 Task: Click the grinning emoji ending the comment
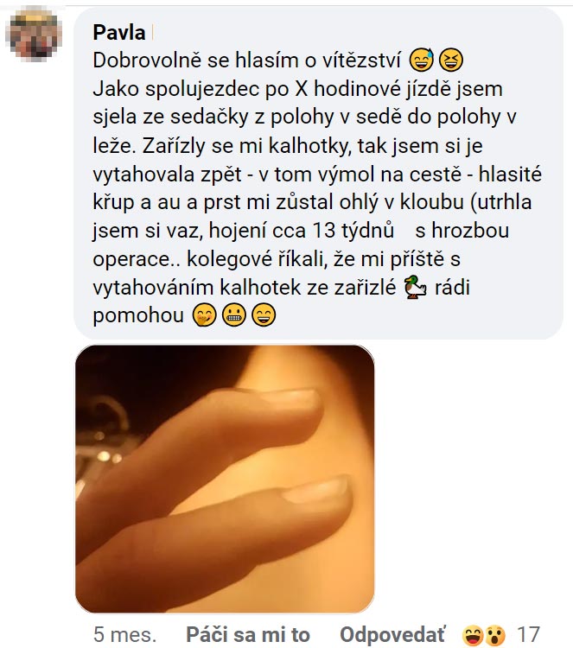[x=264, y=315]
